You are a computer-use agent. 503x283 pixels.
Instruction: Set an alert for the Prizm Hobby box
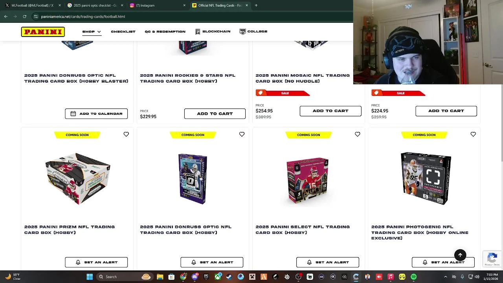tap(96, 262)
